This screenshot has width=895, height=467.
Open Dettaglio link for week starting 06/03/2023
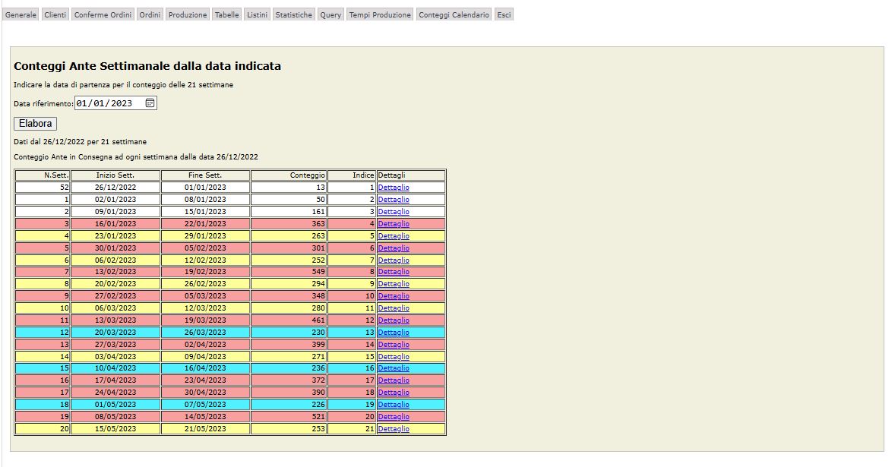394,308
